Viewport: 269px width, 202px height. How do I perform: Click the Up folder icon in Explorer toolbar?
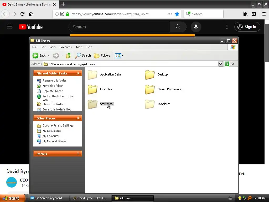(x=69, y=55)
